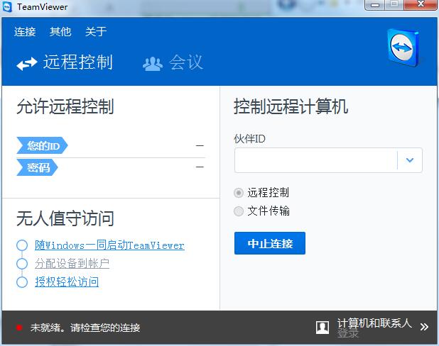Click 计算机和联系人 in status bar

(374, 323)
